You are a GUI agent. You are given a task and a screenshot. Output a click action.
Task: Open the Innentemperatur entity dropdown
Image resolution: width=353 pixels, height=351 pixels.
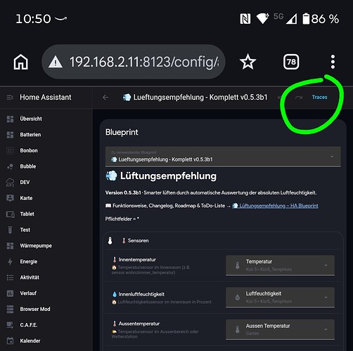tap(280, 265)
